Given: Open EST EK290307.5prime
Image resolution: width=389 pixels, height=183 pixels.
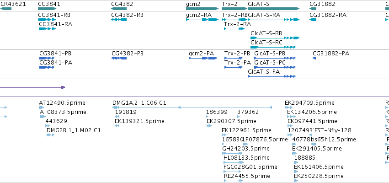Looking at the screenshot, I should 231,121.
